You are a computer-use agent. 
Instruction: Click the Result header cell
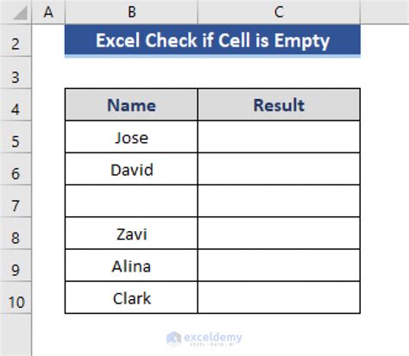tap(279, 104)
